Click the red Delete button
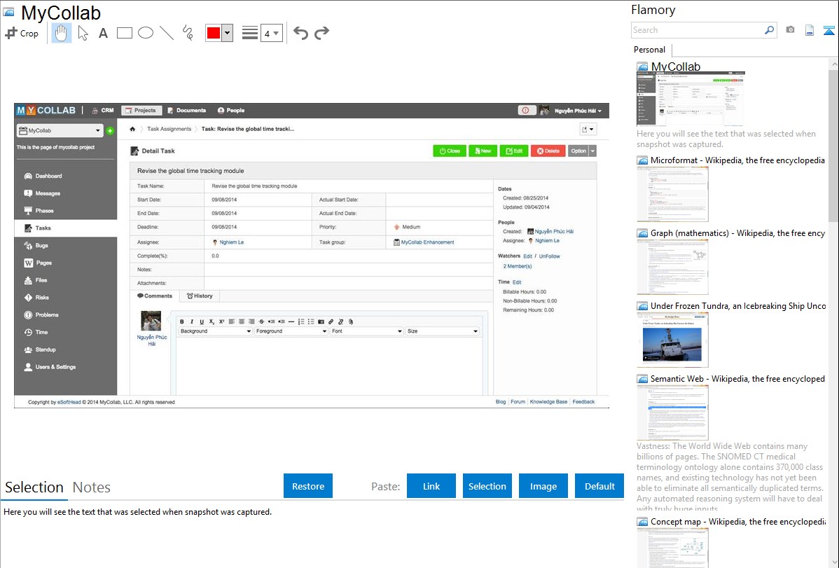The width and height of the screenshot is (839, 568). [x=548, y=151]
